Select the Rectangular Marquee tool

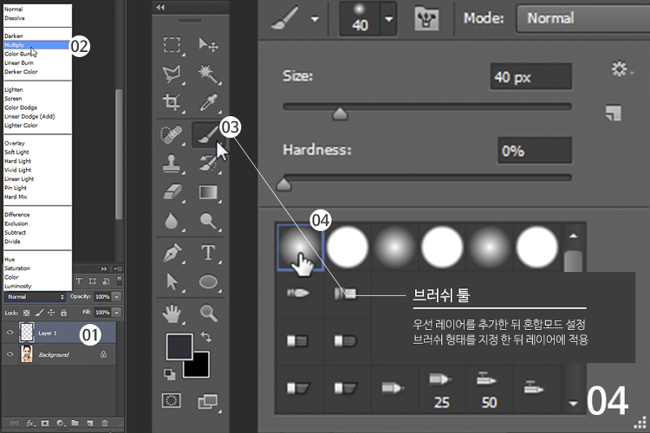(172, 45)
